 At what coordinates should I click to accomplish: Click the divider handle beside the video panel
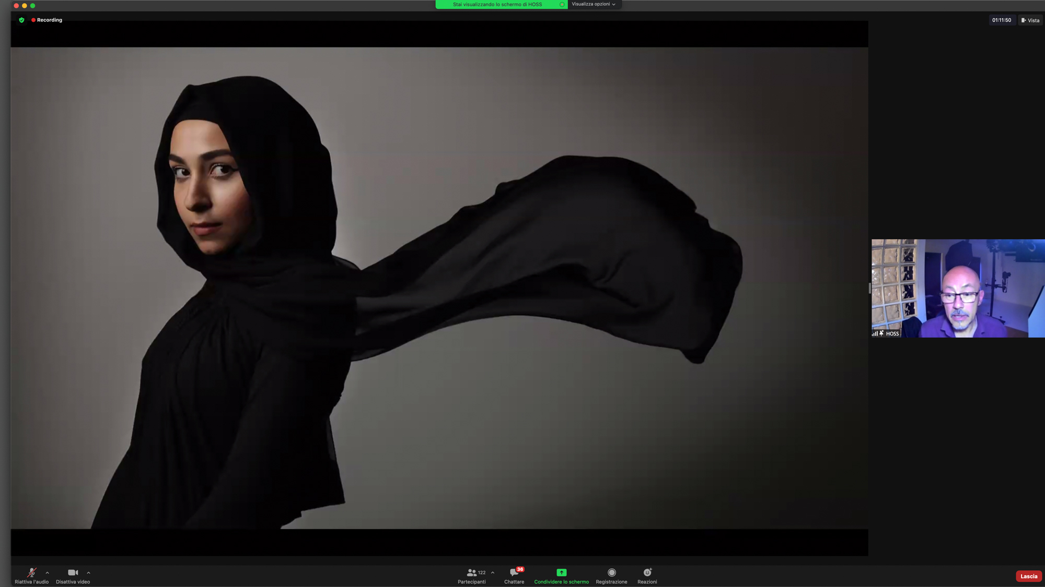pos(869,288)
